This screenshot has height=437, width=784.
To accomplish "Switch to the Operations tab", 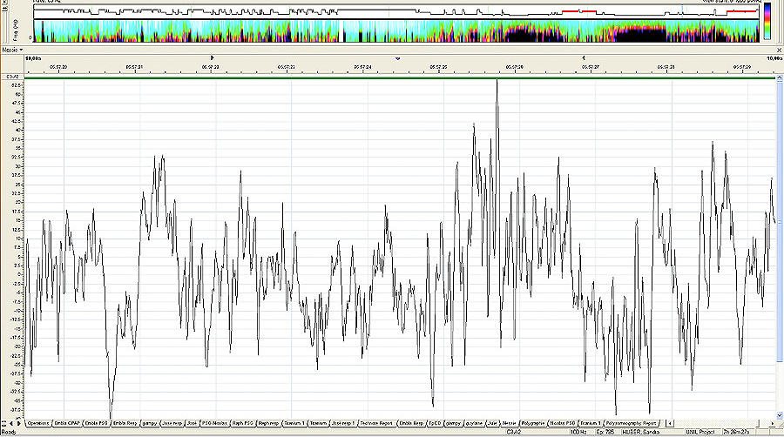I will pos(38,423).
